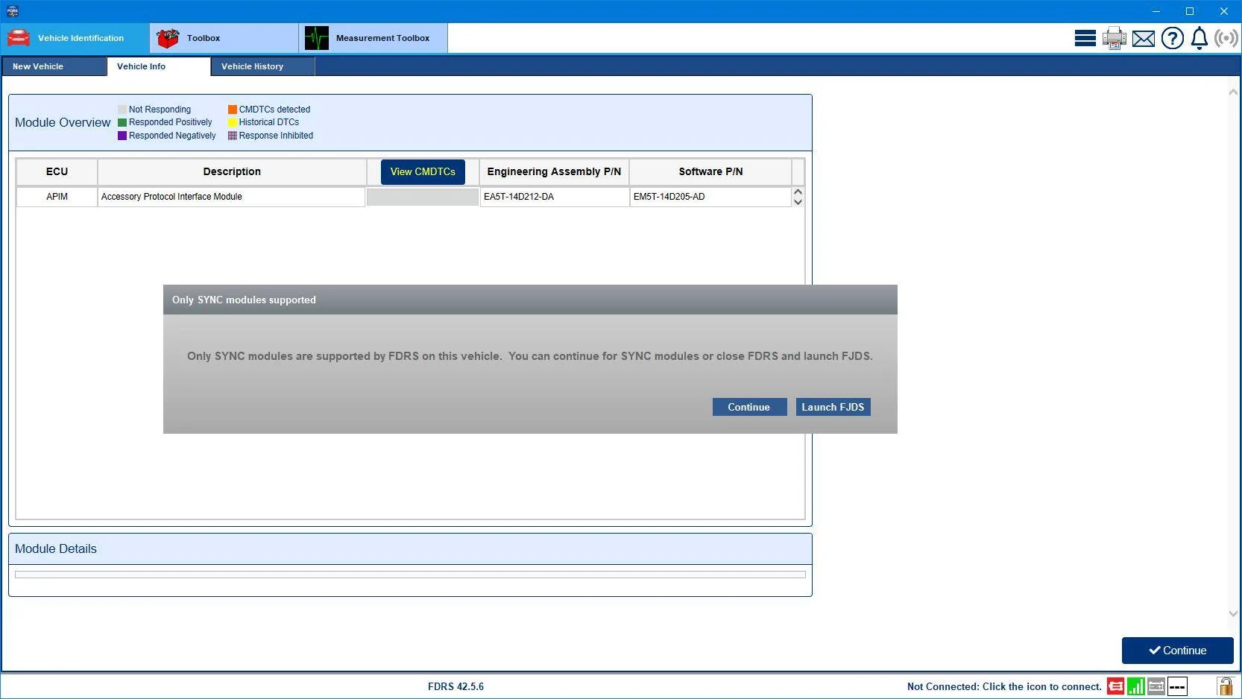
Task: Click the module table scroll up arrow
Action: pyautogui.click(x=798, y=192)
